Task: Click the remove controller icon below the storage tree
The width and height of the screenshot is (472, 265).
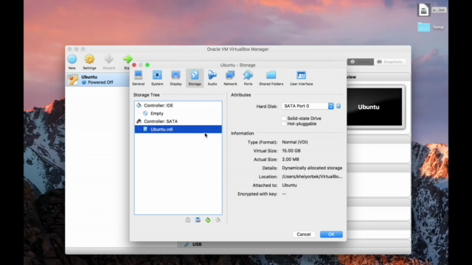Action: coord(198,220)
